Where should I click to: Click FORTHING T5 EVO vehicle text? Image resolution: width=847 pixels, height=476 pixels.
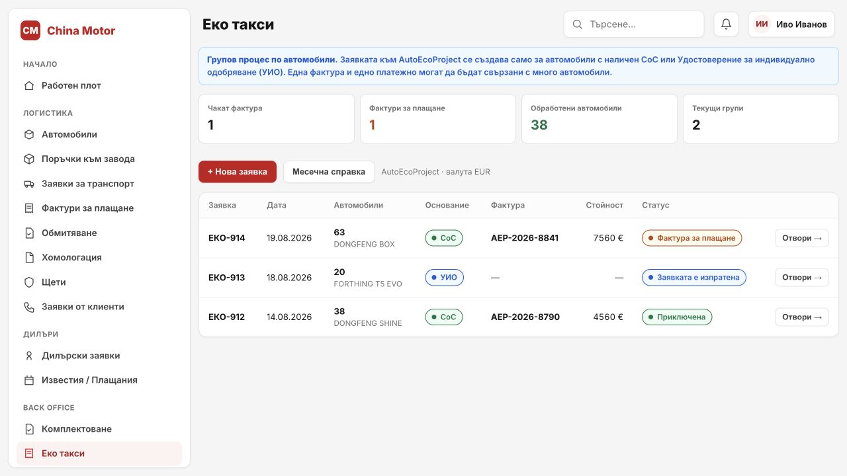click(x=368, y=284)
